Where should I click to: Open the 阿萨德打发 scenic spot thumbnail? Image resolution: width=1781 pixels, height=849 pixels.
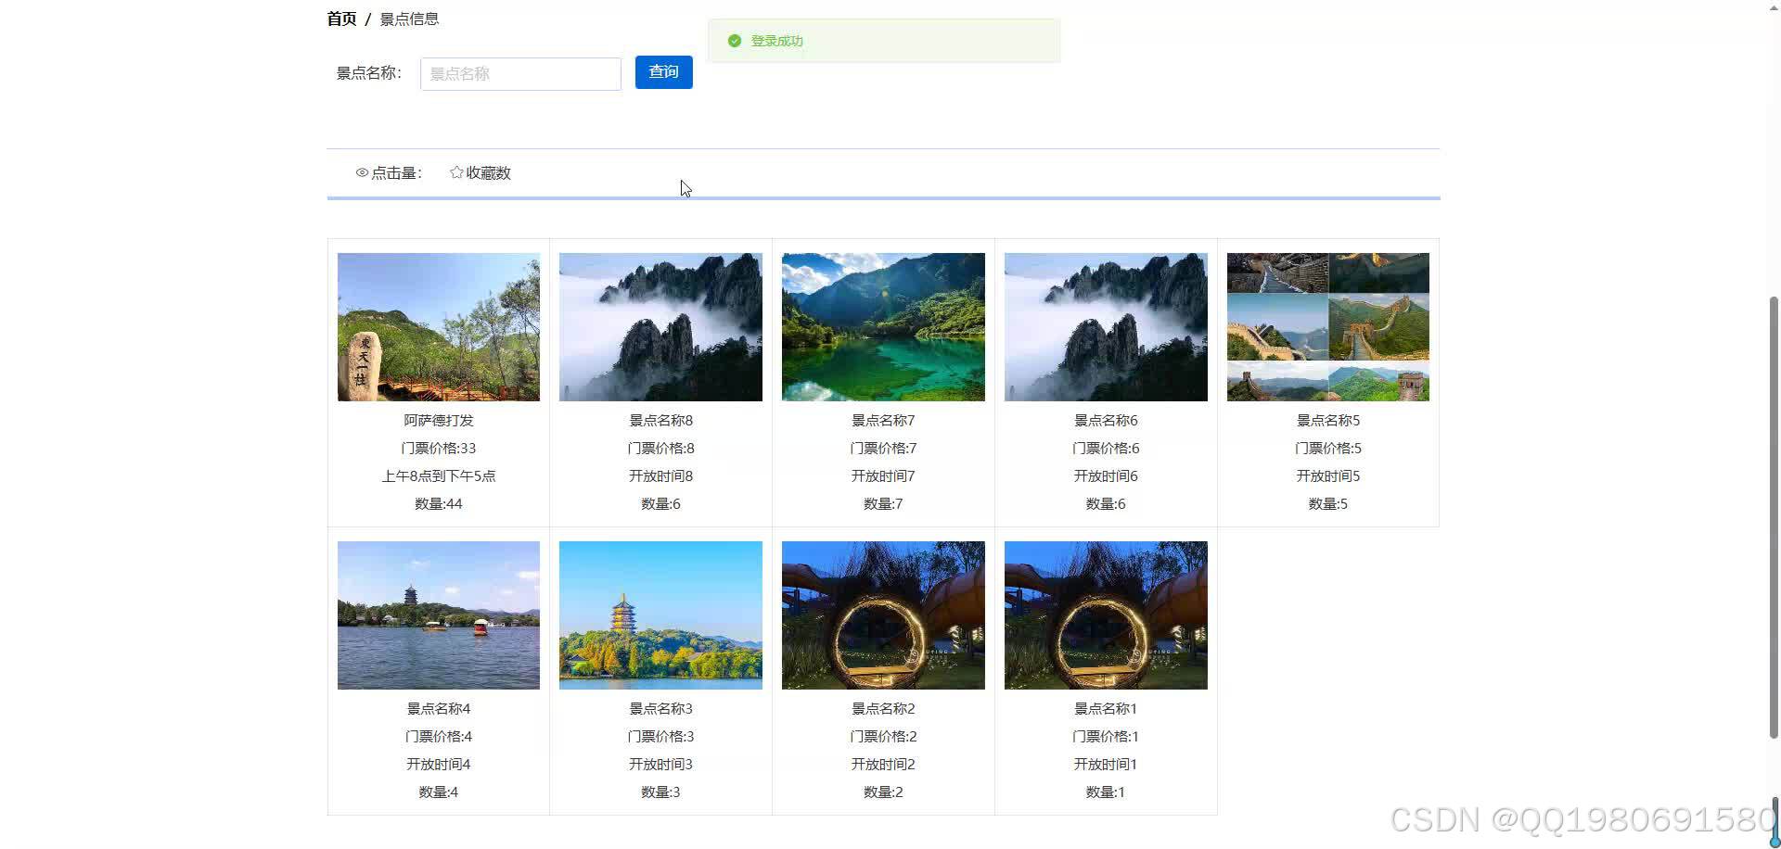coord(438,326)
